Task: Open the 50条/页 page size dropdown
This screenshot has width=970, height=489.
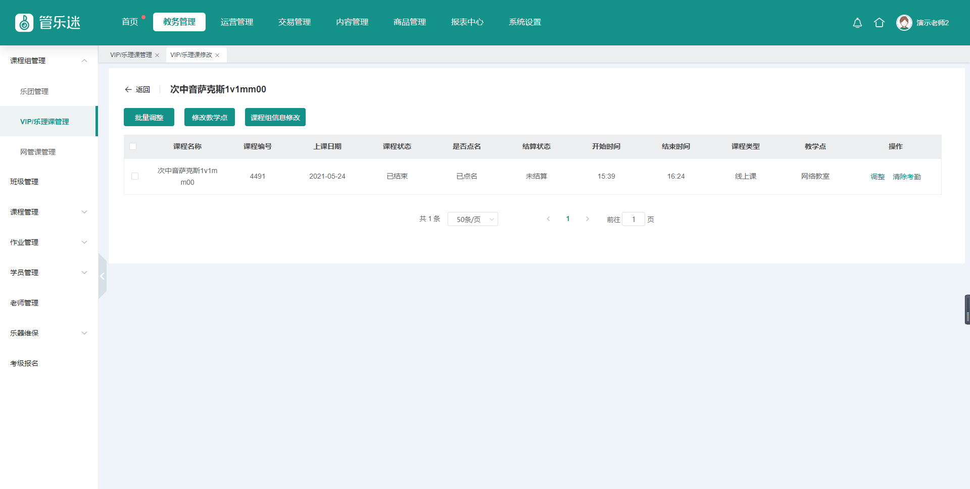Action: [472, 219]
